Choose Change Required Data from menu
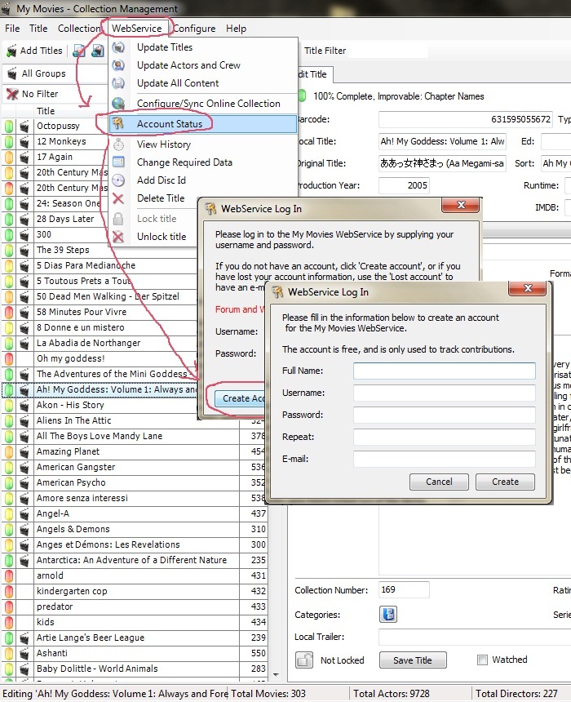Image resolution: width=571 pixels, height=702 pixels. click(184, 162)
